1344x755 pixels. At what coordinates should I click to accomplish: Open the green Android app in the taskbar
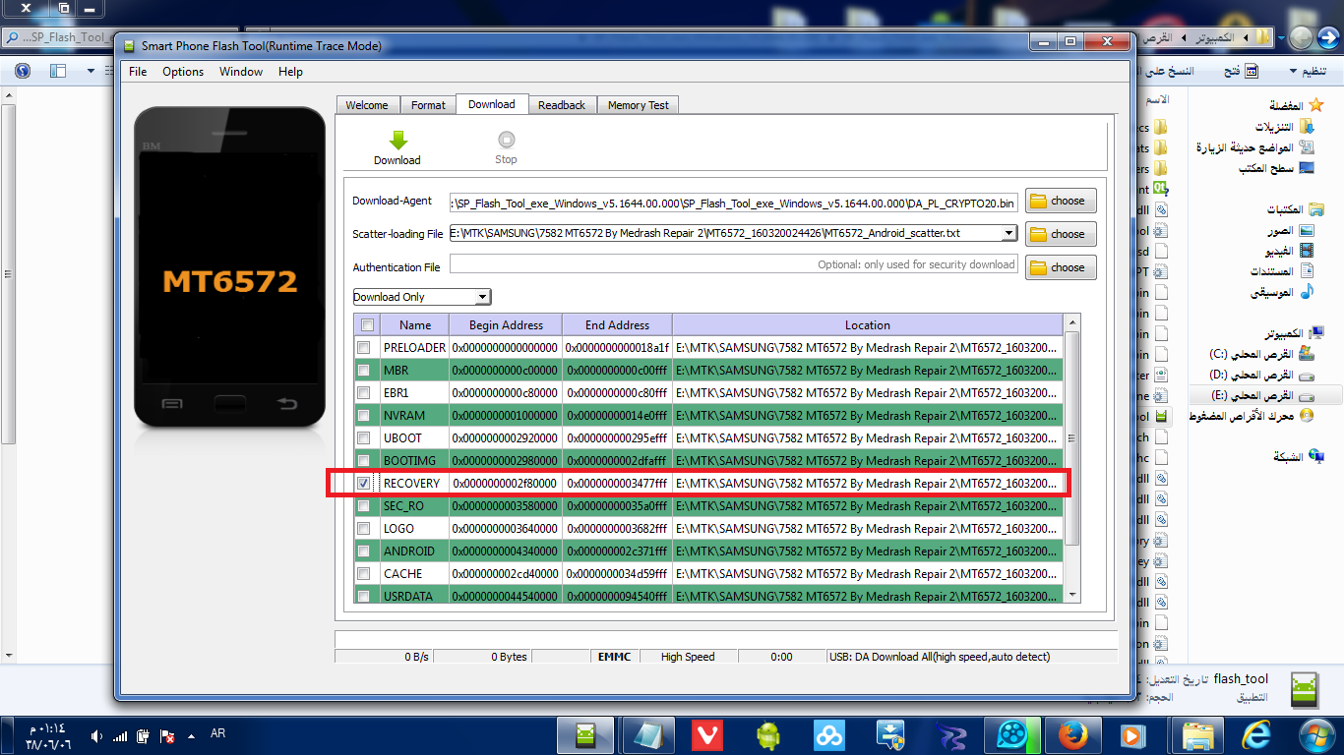[x=767, y=734]
